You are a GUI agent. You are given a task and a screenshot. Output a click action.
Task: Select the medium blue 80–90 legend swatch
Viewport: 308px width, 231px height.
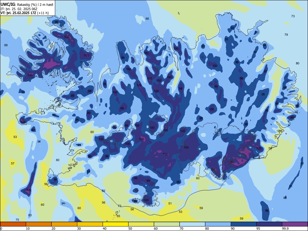click(x=218, y=224)
